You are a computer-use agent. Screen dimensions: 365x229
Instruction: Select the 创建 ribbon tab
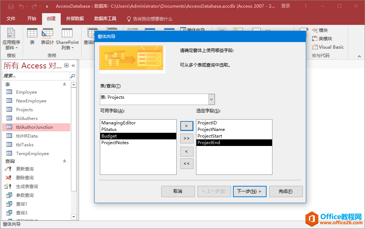(x=51, y=19)
